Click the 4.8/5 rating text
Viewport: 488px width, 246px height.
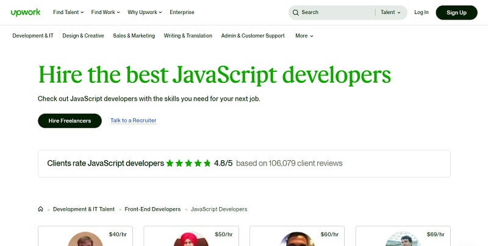[223, 163]
